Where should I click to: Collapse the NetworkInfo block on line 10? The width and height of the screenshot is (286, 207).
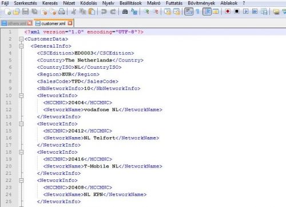[x=21, y=96]
